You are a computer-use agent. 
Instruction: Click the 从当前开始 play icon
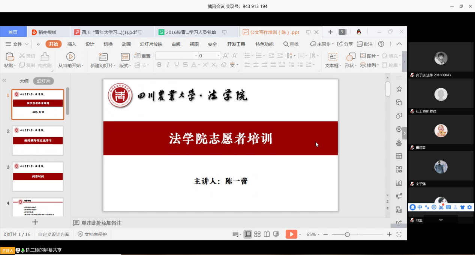pyautogui.click(x=70, y=56)
